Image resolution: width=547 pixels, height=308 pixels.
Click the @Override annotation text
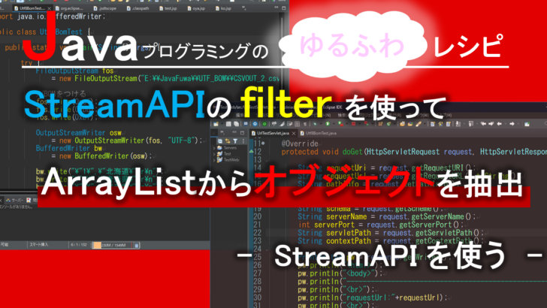[x=300, y=143]
